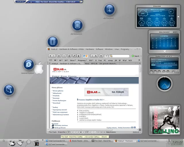Switch to the hslab.pl browser tab
Image resolution: width=184 pixels, height=147 pixels.
[66, 63]
